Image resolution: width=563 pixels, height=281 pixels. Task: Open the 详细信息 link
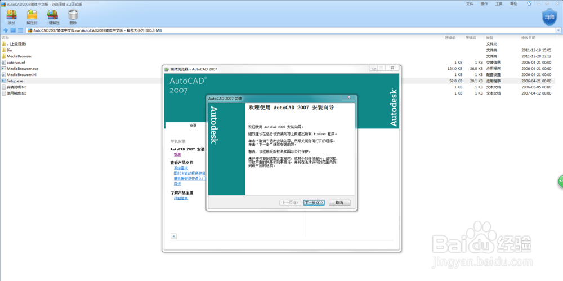181,198
